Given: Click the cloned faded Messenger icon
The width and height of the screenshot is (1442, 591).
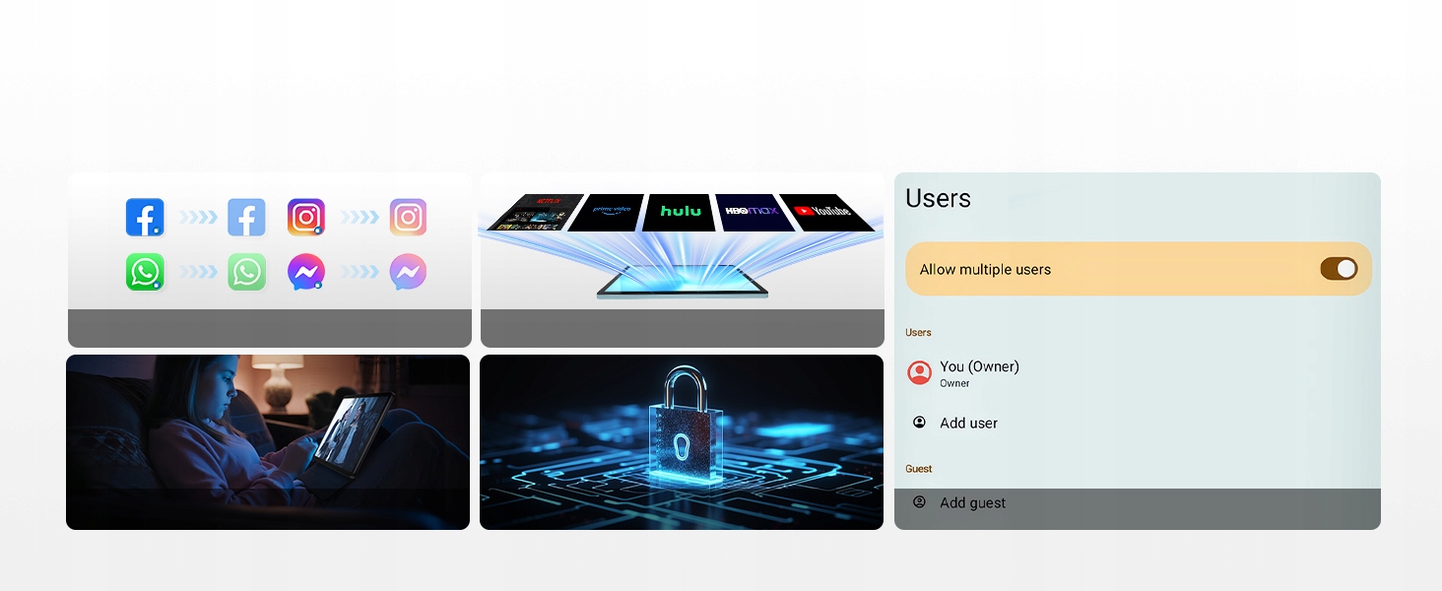Looking at the screenshot, I should (408, 273).
